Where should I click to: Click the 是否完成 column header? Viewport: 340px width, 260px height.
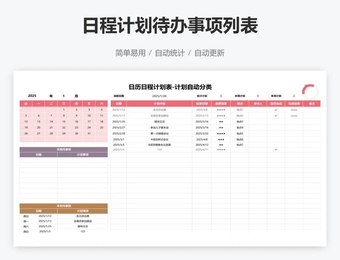click(x=276, y=103)
